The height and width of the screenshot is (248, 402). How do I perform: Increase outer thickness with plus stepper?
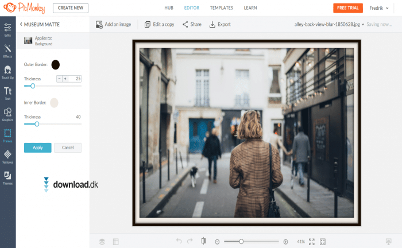[x=65, y=79]
